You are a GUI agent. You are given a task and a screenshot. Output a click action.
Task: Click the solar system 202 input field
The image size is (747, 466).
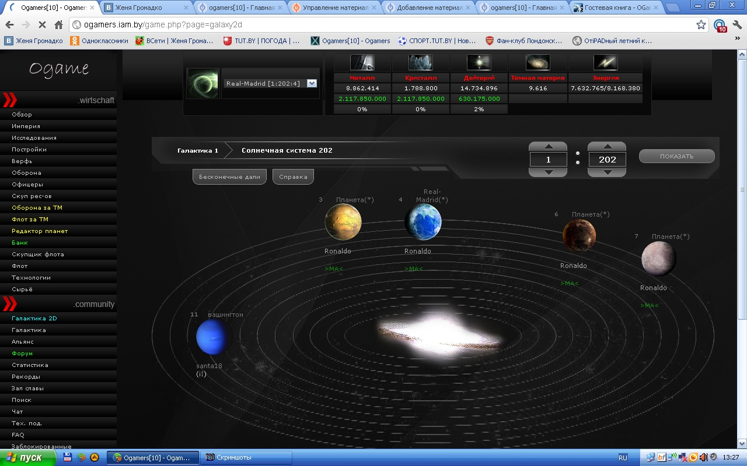(x=607, y=160)
